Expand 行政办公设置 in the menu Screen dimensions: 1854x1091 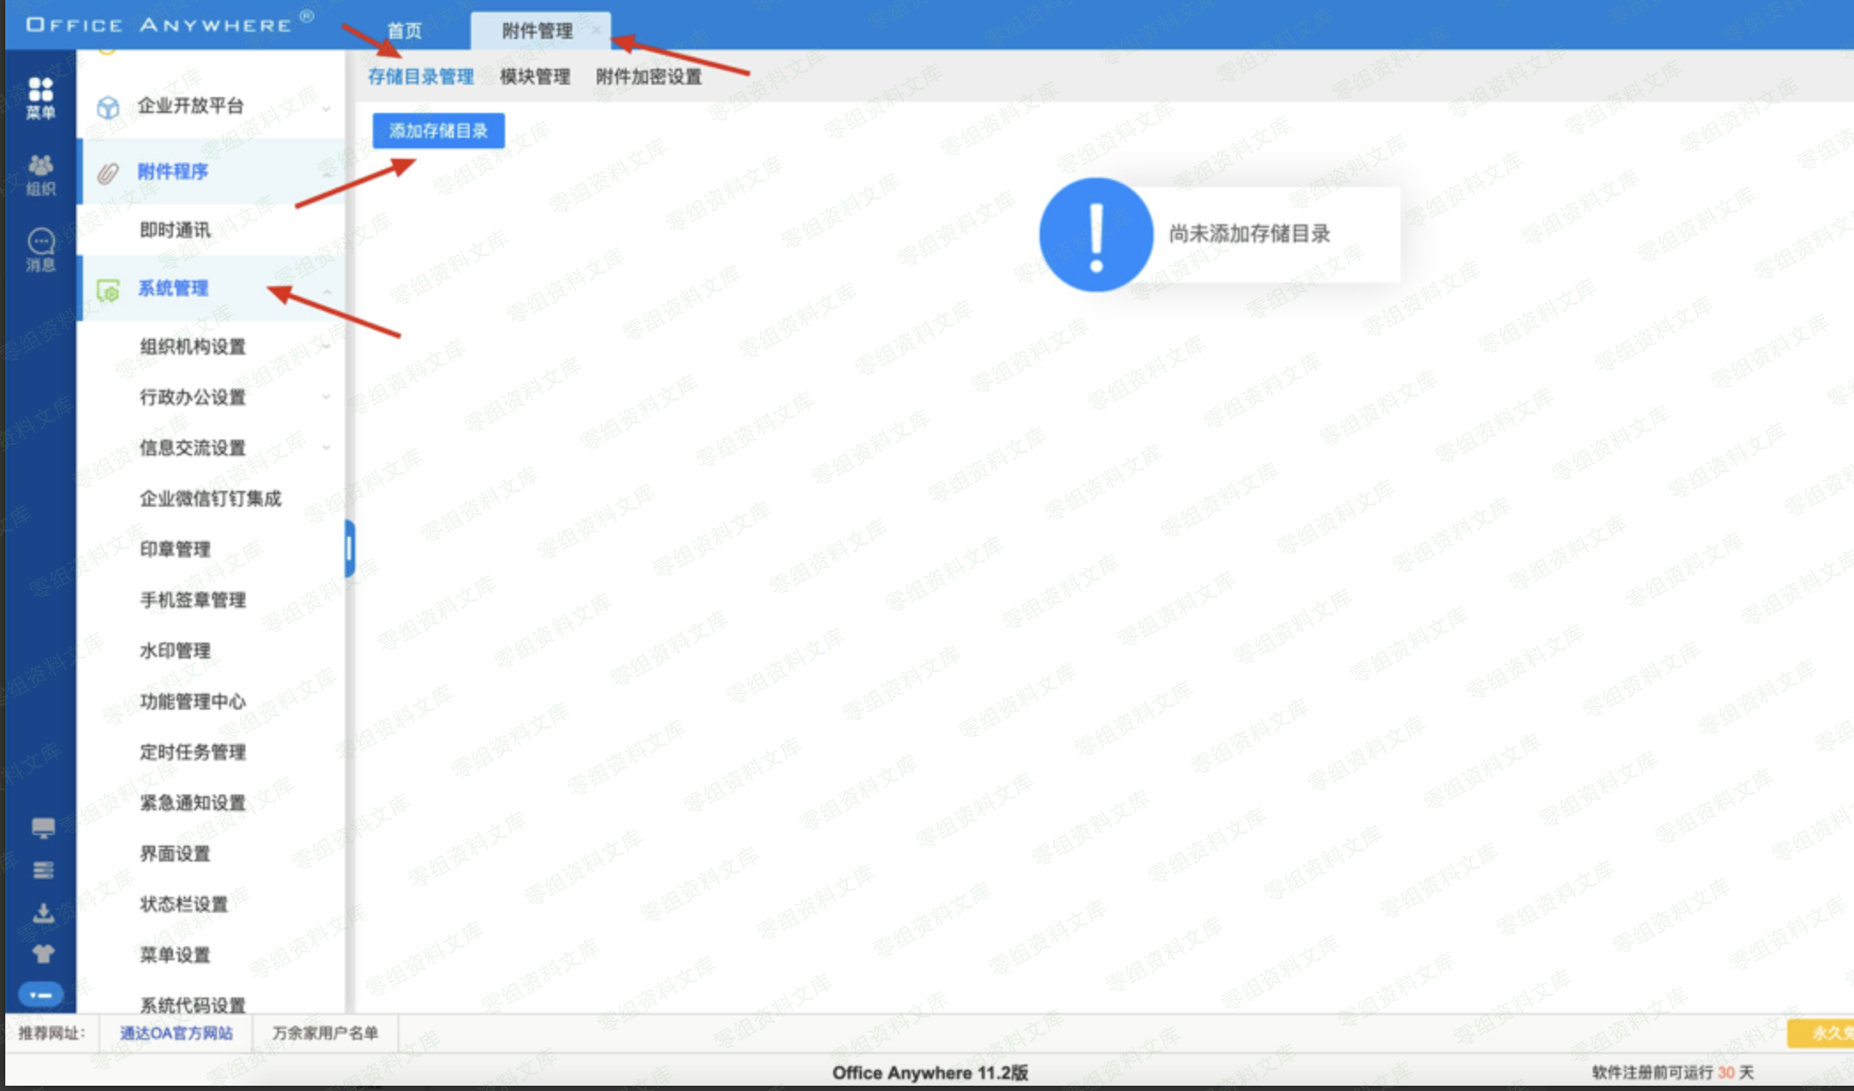click(x=328, y=397)
